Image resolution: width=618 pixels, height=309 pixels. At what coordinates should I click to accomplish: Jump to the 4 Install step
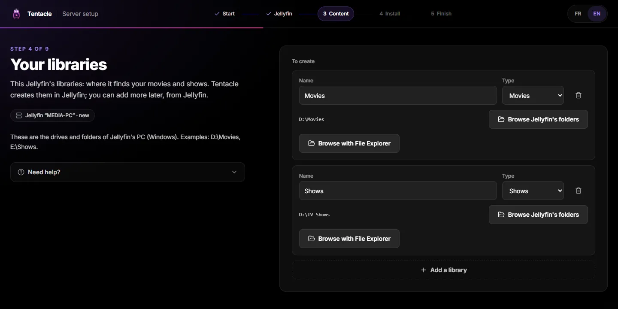[x=390, y=14]
